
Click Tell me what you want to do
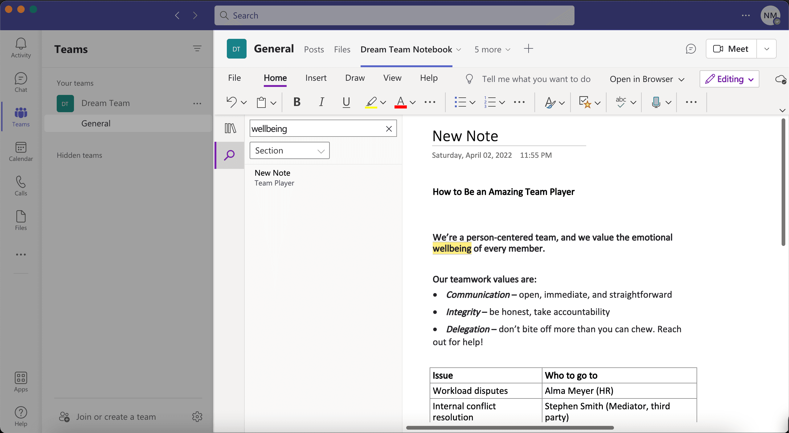(x=536, y=79)
